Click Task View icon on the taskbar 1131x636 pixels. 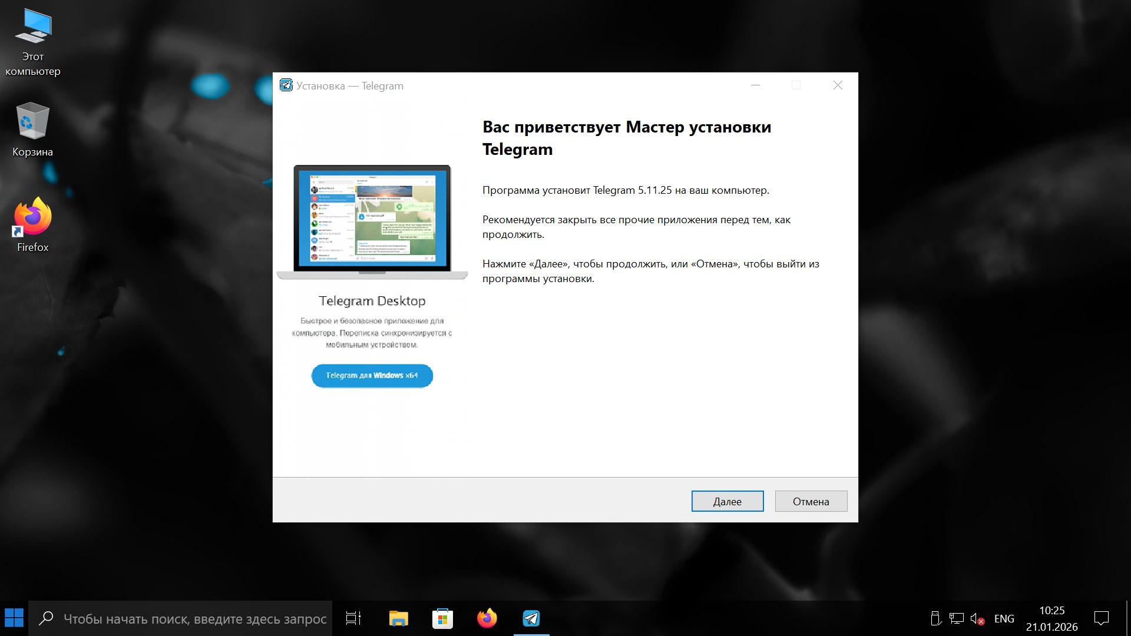tap(353, 618)
